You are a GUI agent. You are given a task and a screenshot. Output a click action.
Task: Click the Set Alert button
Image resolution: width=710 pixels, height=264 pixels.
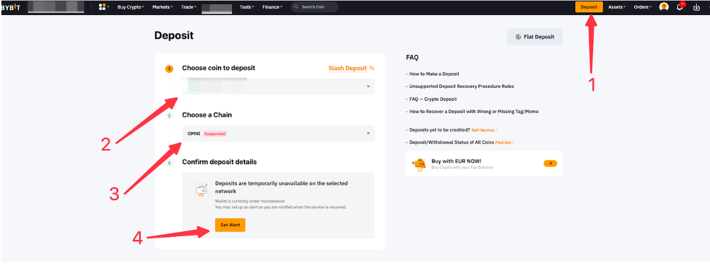tap(230, 225)
